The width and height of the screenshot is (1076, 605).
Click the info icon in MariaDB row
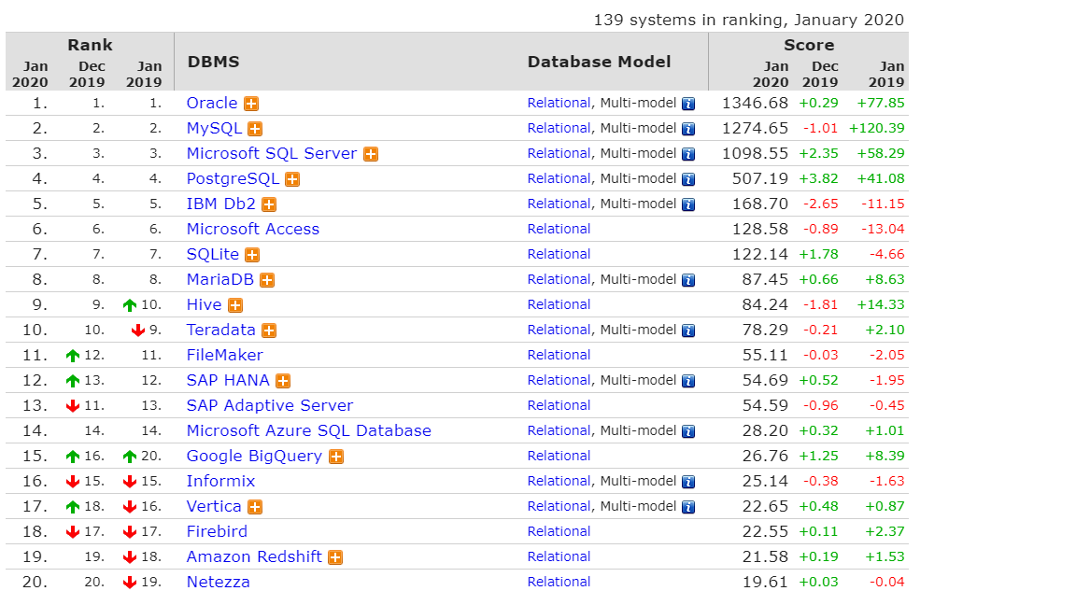click(688, 280)
